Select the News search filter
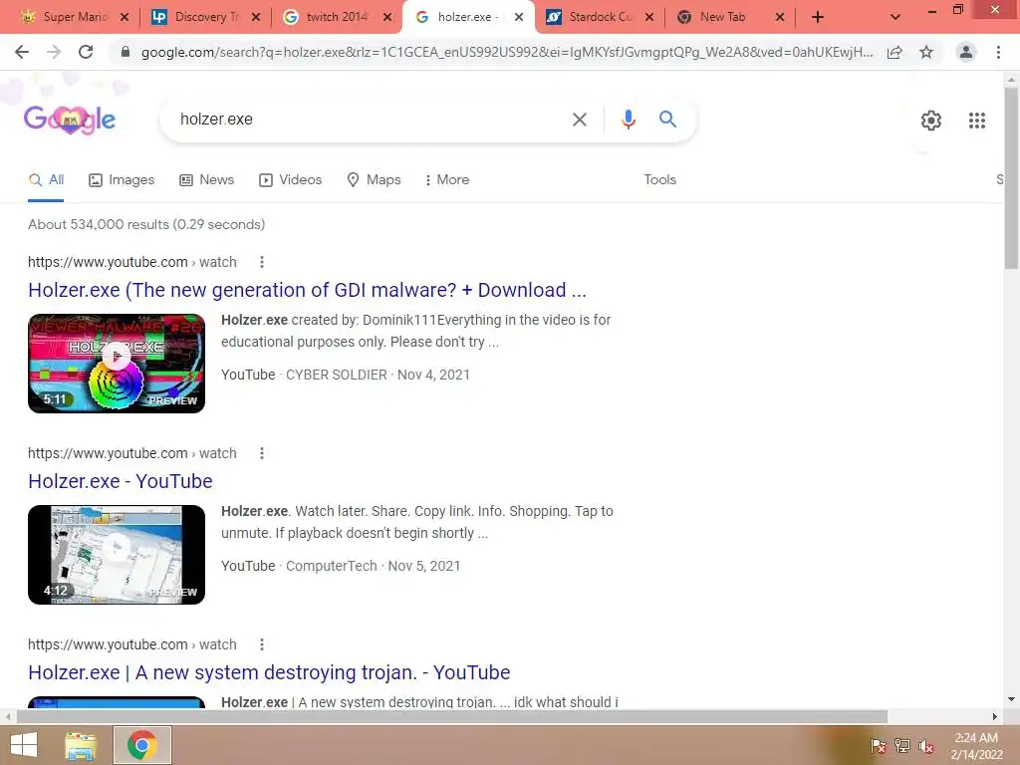Viewport: 1020px width, 765px height. pos(207,179)
